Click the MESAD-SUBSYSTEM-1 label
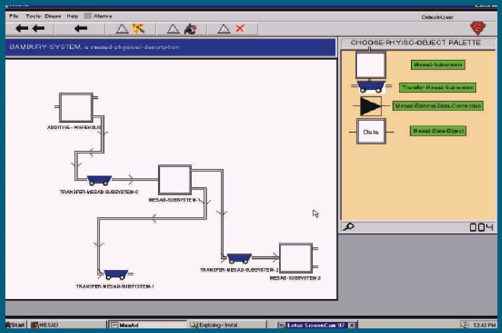Image resolution: width=502 pixels, height=333 pixels. click(174, 200)
